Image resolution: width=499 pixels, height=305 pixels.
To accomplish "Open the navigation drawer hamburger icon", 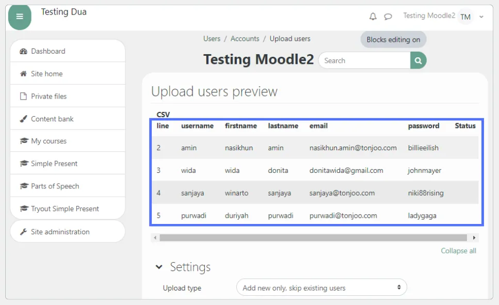I will tap(20, 16).
